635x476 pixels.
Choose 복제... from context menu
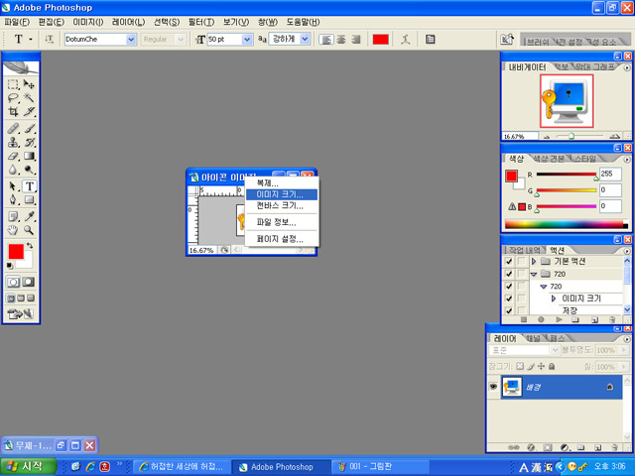[x=282, y=183]
